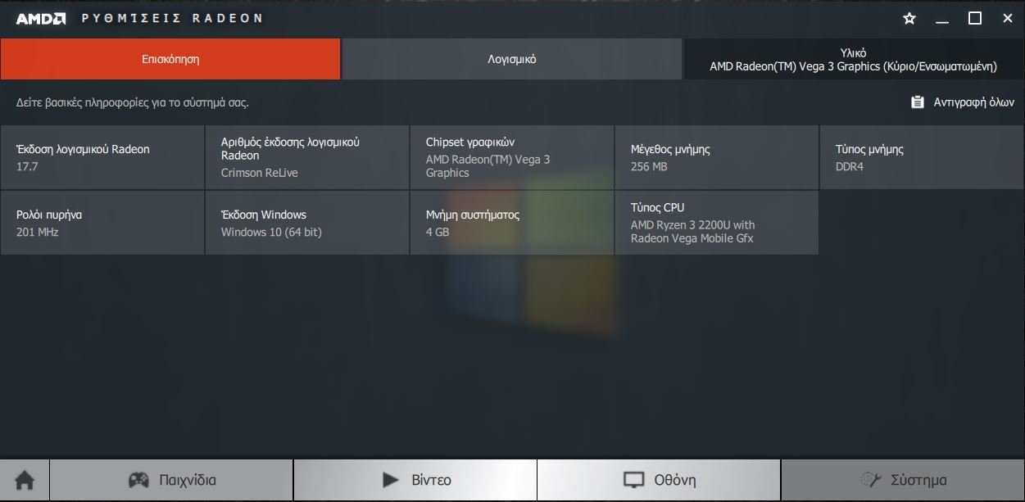Select the Chipset γραφικών tile

click(x=512, y=157)
